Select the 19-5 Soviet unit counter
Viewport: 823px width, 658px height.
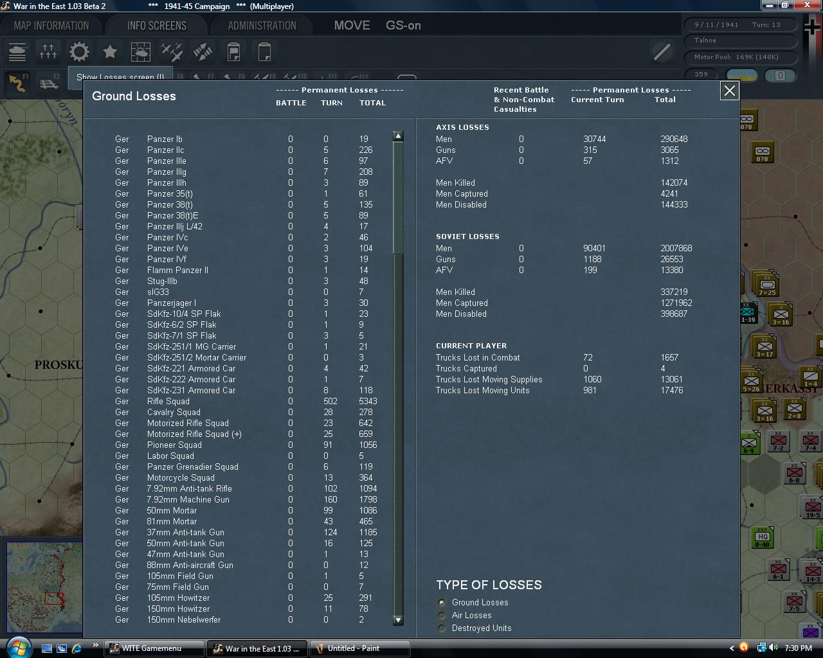[812, 508]
